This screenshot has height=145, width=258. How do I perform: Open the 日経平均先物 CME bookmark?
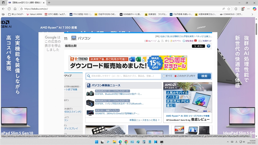click(x=105, y=14)
